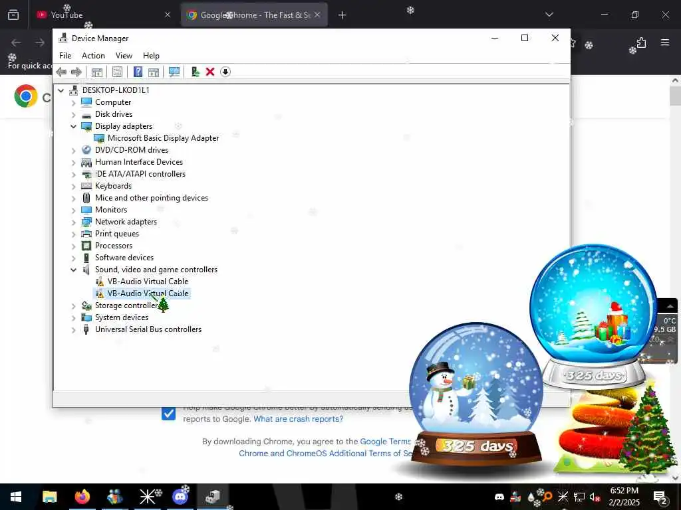
Task: Select Microsoft Basic Display Adapter
Action: [x=164, y=138]
